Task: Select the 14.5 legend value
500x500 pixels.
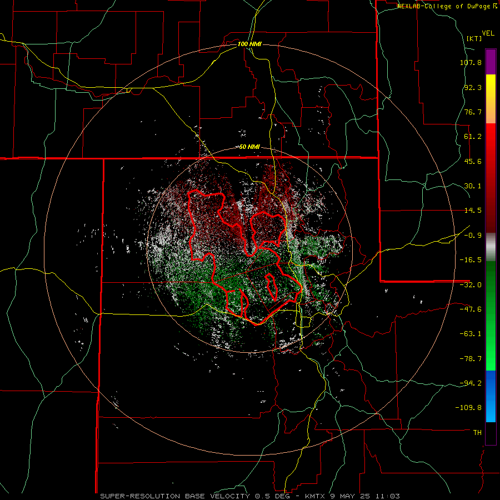Action: (473, 211)
